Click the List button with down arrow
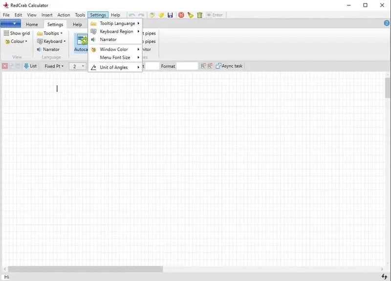391x281 pixels. tap(30, 66)
